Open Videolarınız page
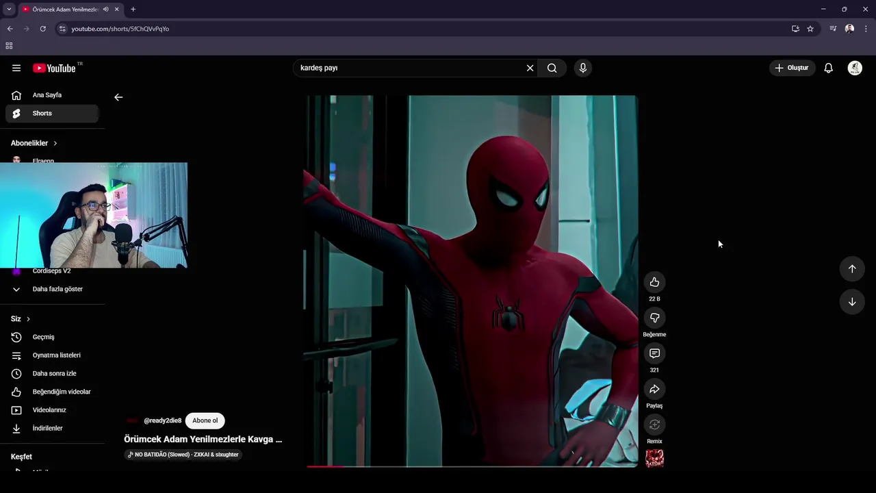This screenshot has width=876, height=493. tap(52, 410)
